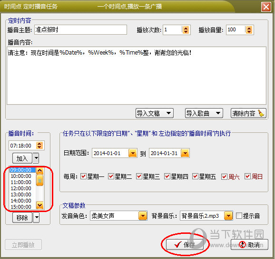Click the 播放次数 stepper arrows
275x259 pixels.
186,30
